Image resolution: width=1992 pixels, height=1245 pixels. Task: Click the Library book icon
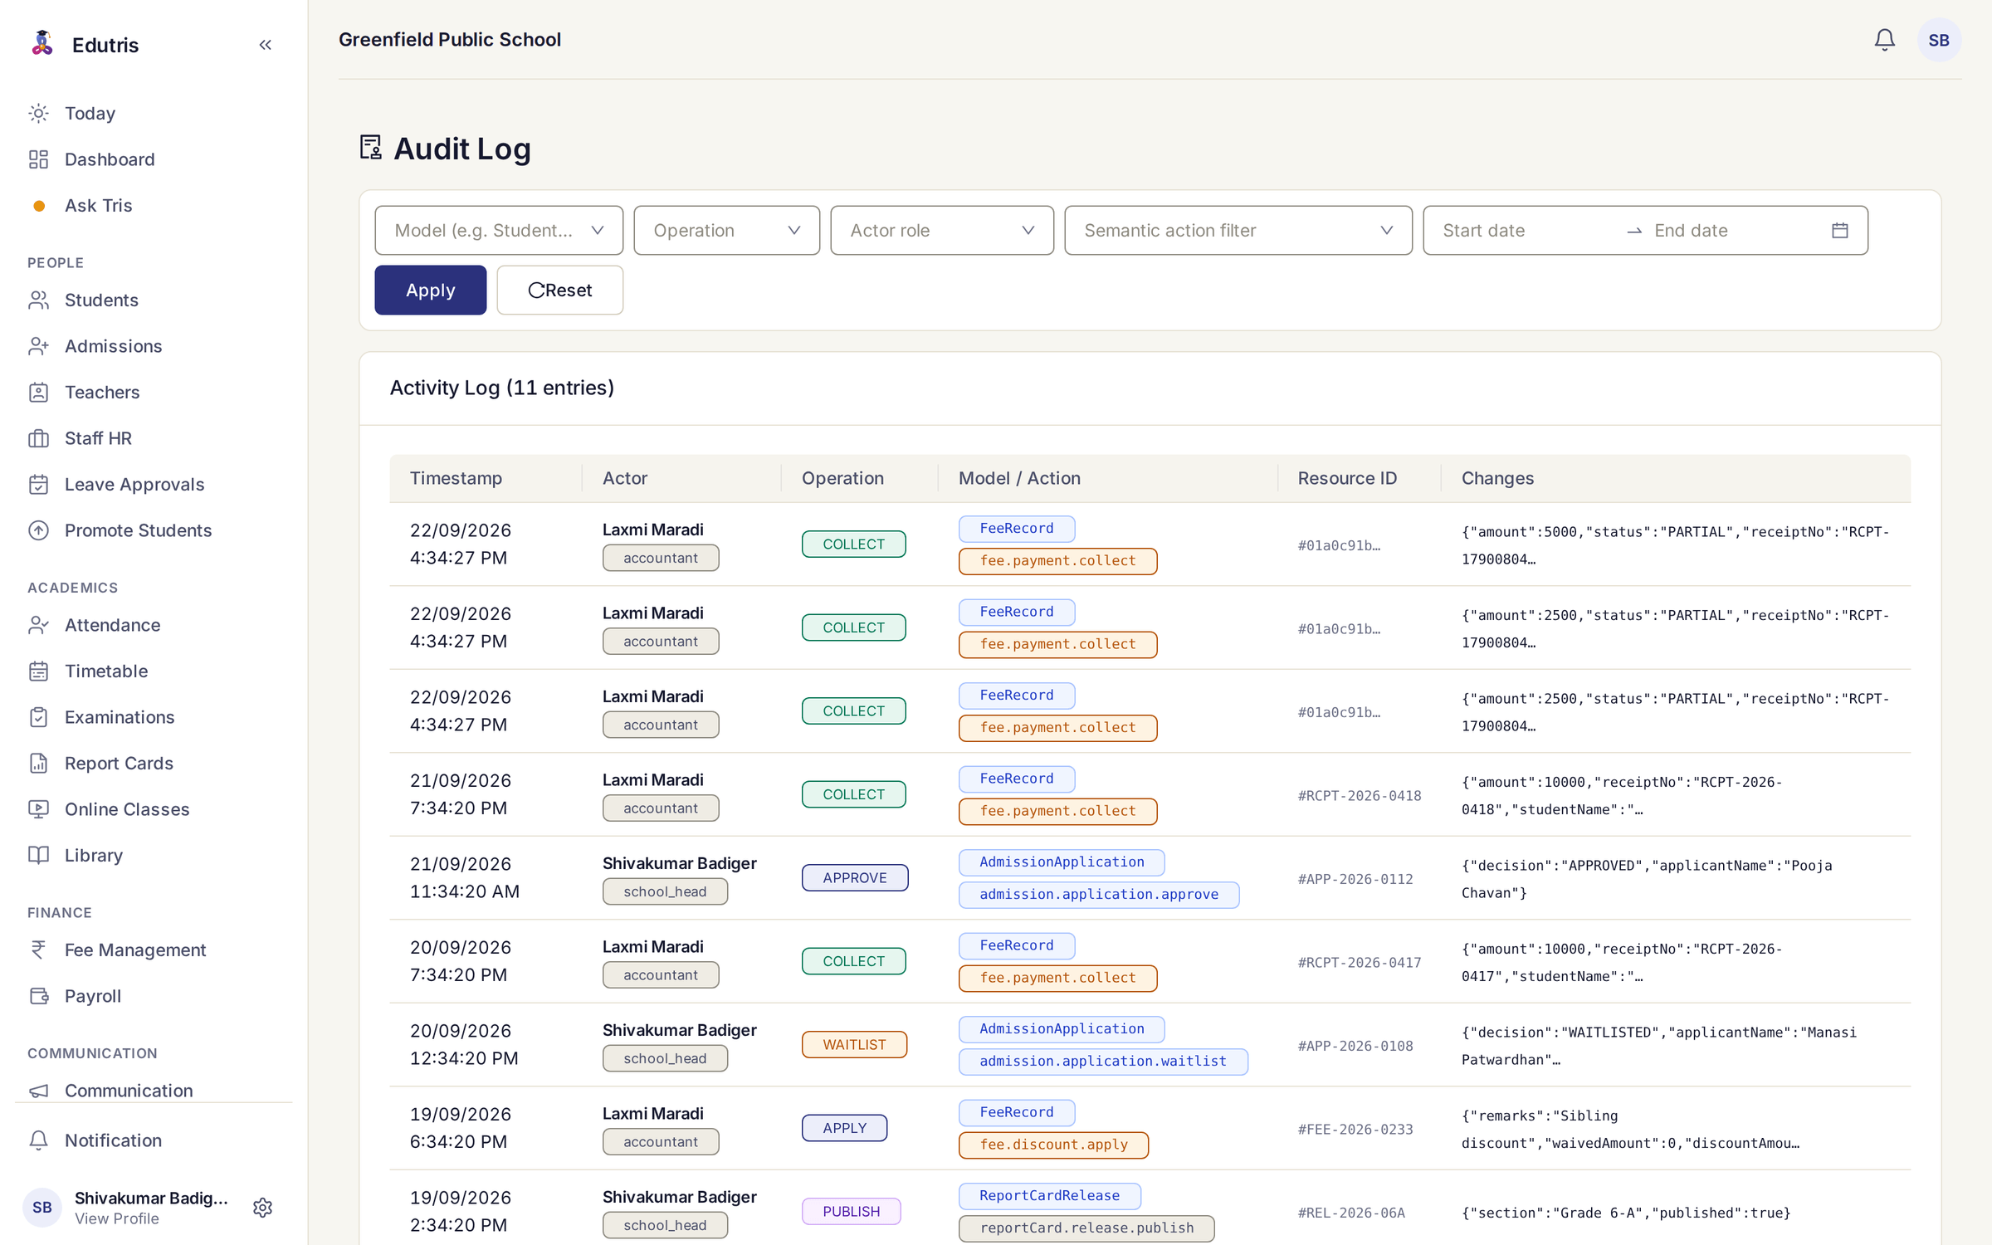pos(39,855)
